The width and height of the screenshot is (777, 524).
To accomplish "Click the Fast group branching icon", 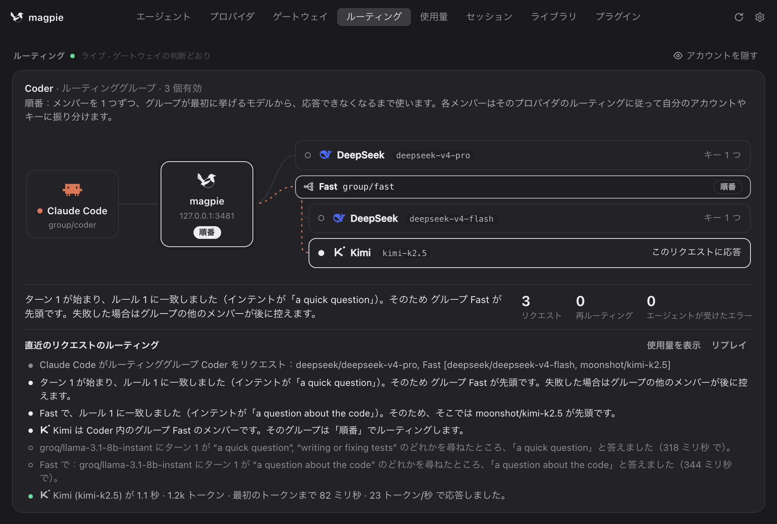I will [x=309, y=187].
